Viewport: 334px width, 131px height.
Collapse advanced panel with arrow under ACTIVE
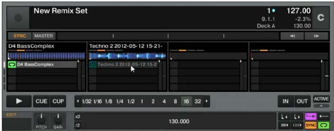[x=321, y=106]
